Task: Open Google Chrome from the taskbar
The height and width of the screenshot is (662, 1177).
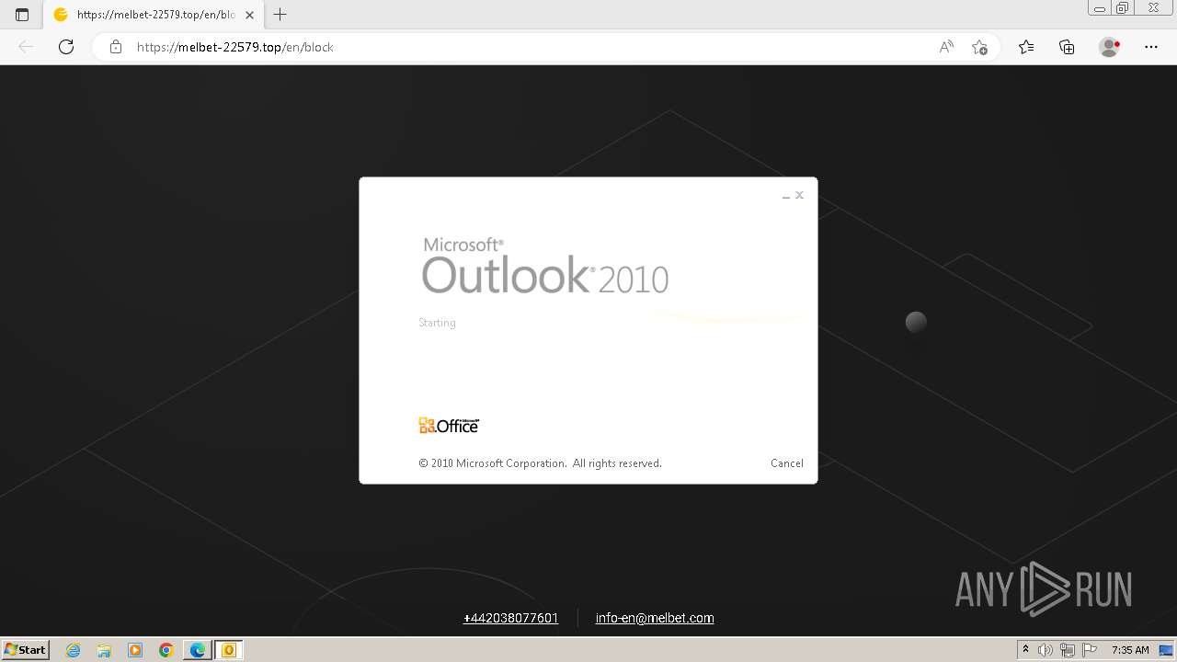Action: (x=166, y=650)
